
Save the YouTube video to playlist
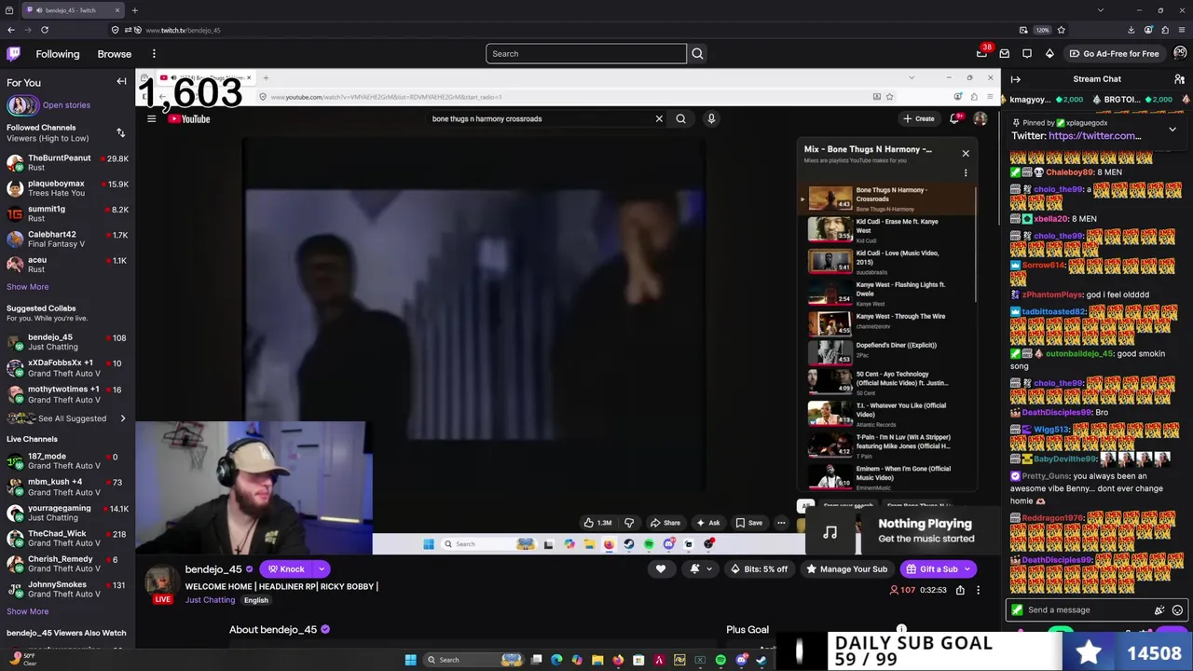click(x=748, y=523)
